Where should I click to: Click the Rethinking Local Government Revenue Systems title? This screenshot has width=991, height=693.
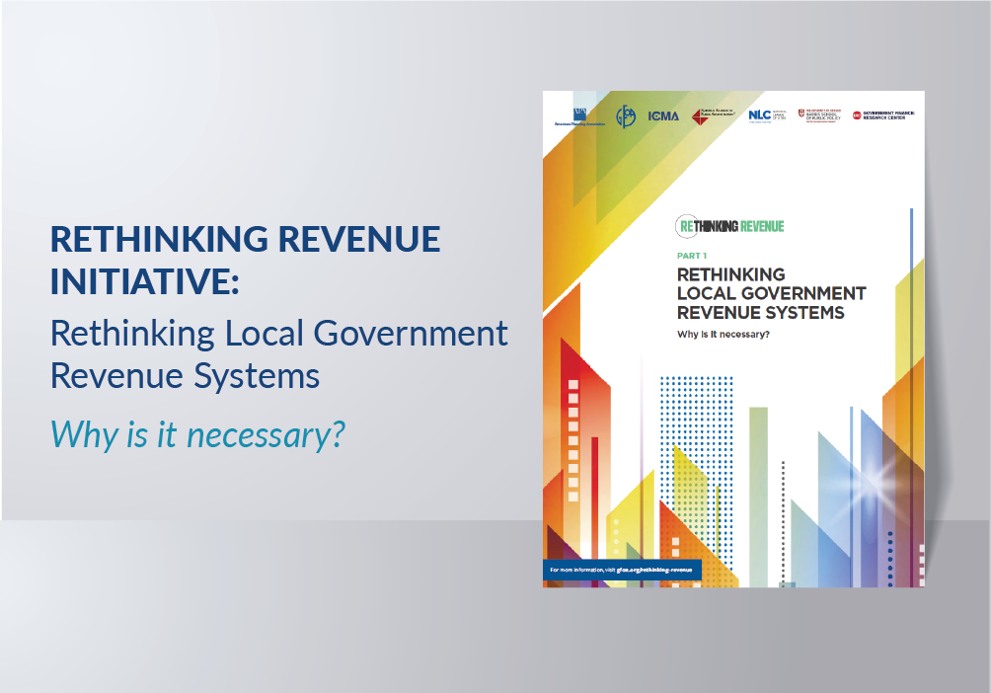(770, 293)
